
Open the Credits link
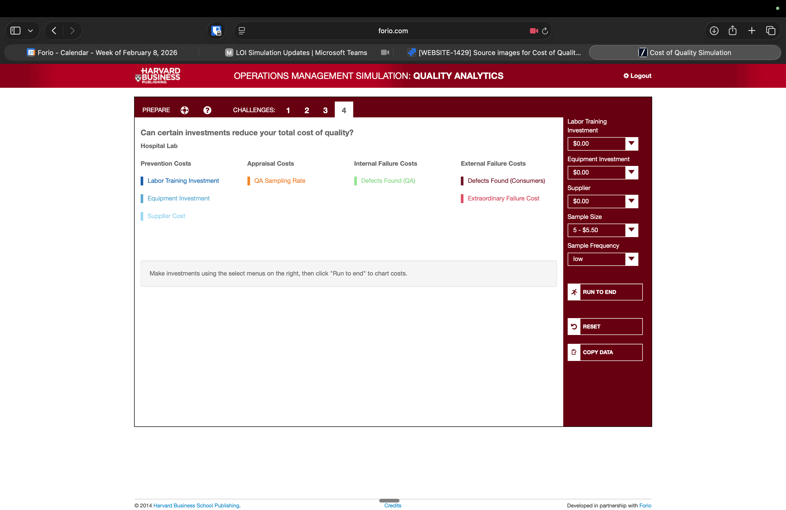[392, 505]
